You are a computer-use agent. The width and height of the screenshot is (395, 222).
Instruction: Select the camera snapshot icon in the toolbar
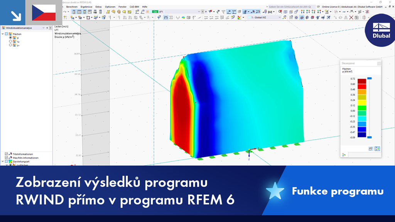click(356, 18)
